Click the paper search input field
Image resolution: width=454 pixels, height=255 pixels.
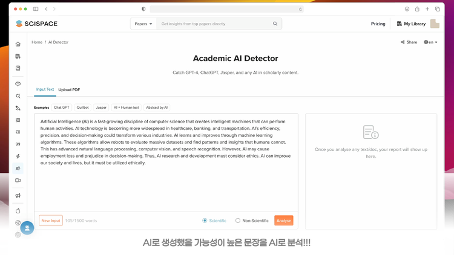click(x=214, y=24)
